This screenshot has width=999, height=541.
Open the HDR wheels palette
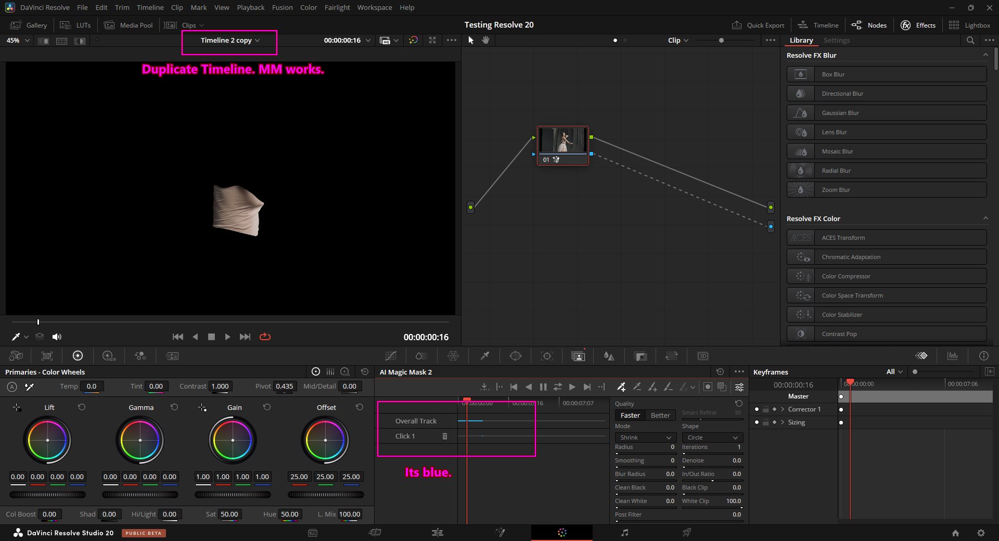click(109, 356)
